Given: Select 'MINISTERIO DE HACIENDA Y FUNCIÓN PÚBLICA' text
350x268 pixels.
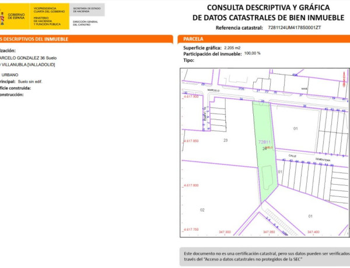Looking at the screenshot, I should click(47, 21).
